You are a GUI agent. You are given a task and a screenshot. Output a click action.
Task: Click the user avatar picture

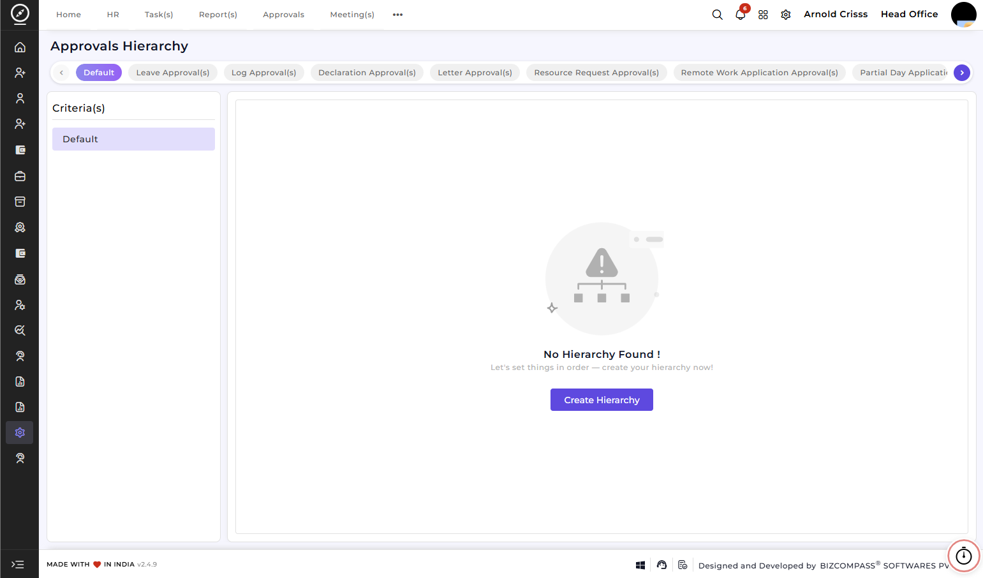coord(963,15)
